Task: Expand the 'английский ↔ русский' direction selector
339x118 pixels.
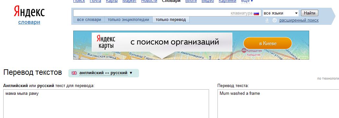Action: tap(104, 73)
